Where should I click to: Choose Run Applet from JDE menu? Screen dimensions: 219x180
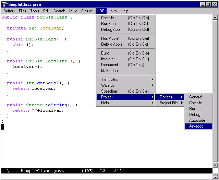[126, 38]
